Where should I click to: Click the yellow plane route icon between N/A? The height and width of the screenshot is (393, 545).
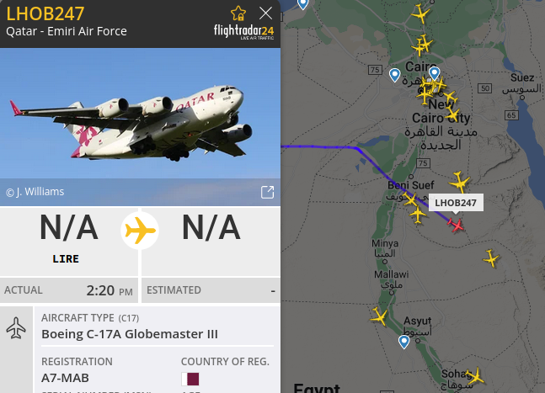(140, 231)
